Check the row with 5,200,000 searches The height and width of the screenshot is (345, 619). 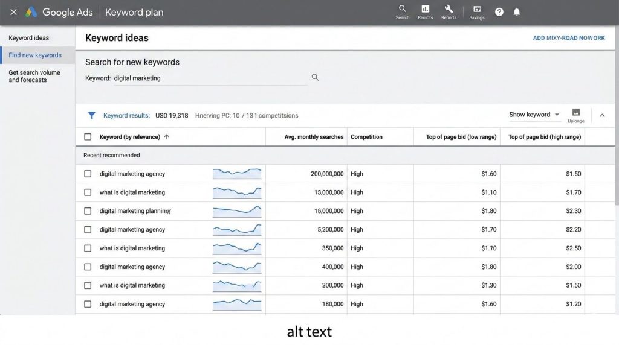coord(88,230)
